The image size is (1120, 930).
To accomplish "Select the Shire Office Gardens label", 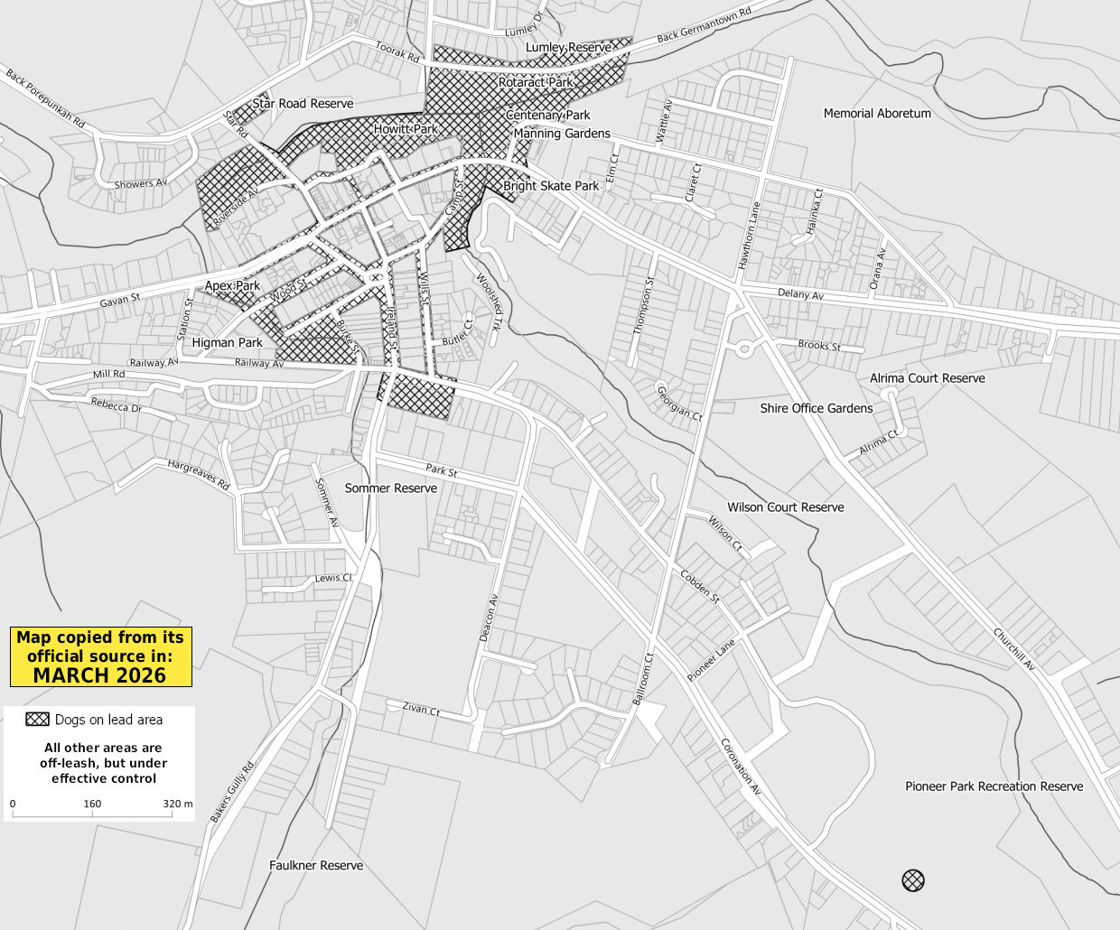I will click(x=816, y=408).
